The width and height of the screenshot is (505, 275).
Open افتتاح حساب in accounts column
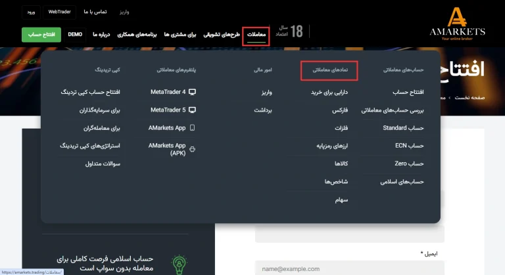click(x=408, y=93)
